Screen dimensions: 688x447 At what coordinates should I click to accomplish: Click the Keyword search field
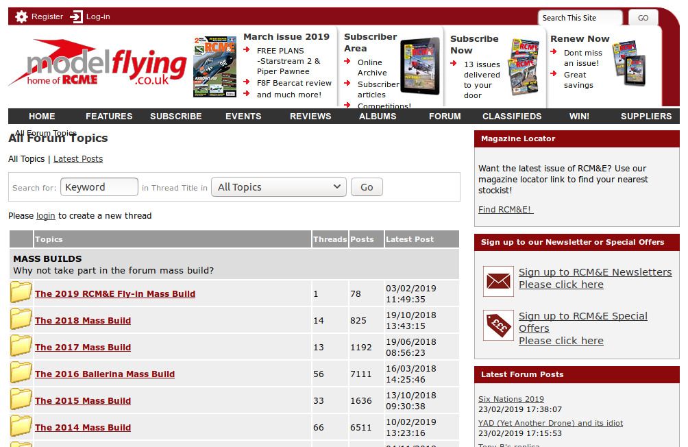99,187
